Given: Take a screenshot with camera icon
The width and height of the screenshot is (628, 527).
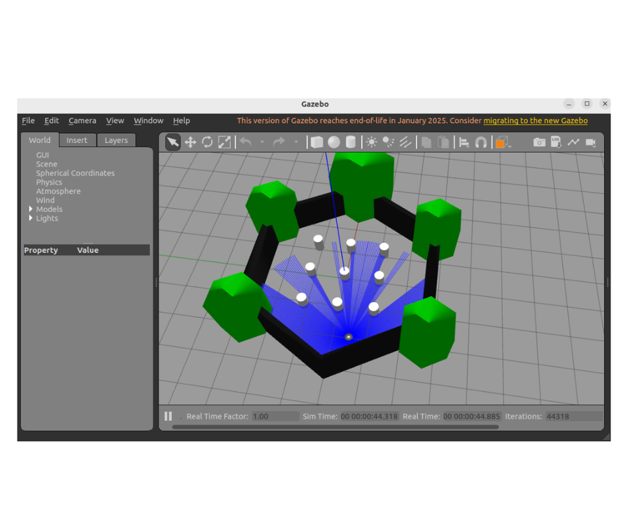Looking at the screenshot, I should [x=538, y=142].
